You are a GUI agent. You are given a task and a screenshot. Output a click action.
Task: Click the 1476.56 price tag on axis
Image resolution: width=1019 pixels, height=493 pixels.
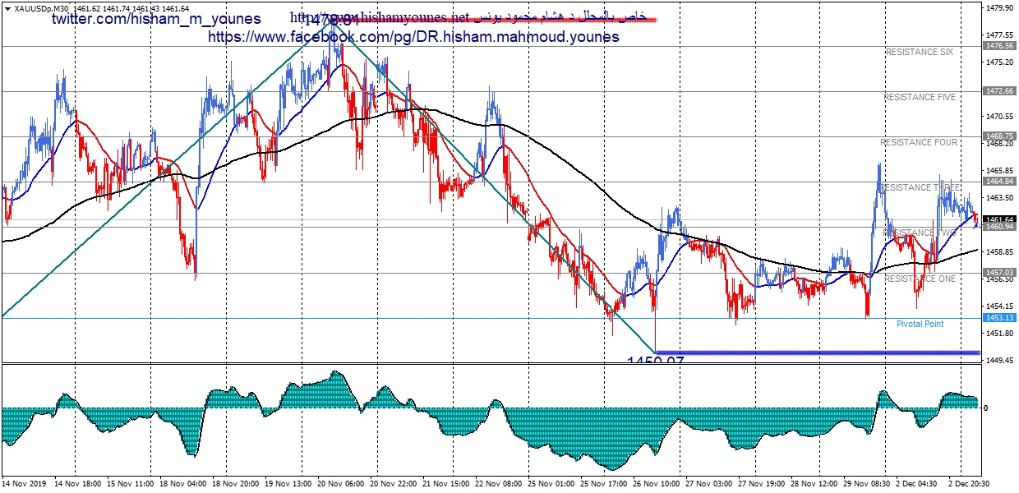click(x=999, y=46)
